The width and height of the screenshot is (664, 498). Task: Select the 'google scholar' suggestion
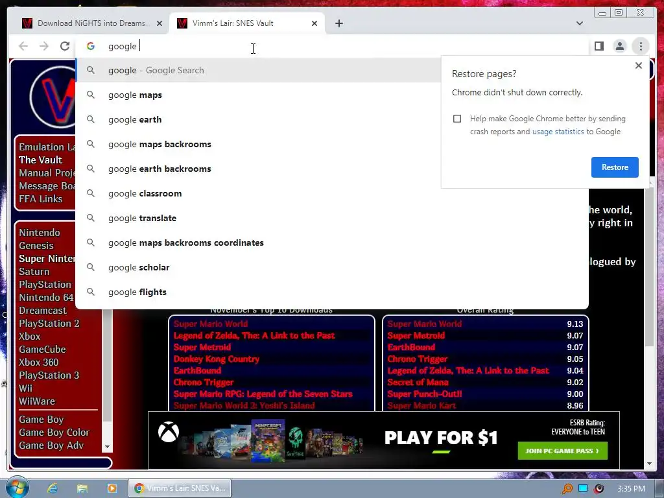tap(332, 267)
